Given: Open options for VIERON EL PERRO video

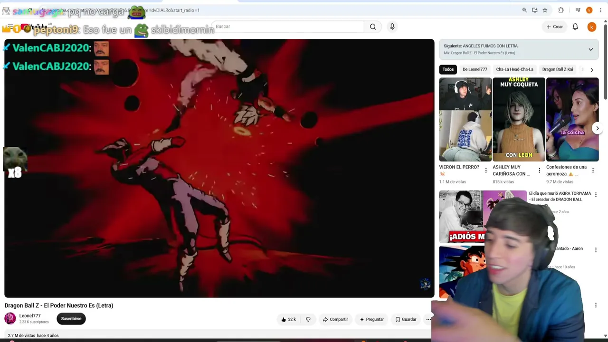Looking at the screenshot, I should tap(485, 170).
